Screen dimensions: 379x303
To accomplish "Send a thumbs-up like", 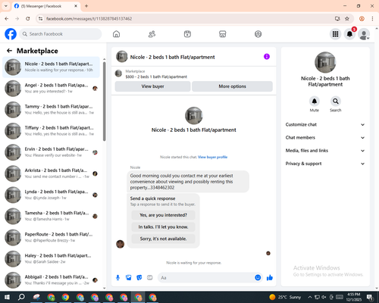I will 270,278.
